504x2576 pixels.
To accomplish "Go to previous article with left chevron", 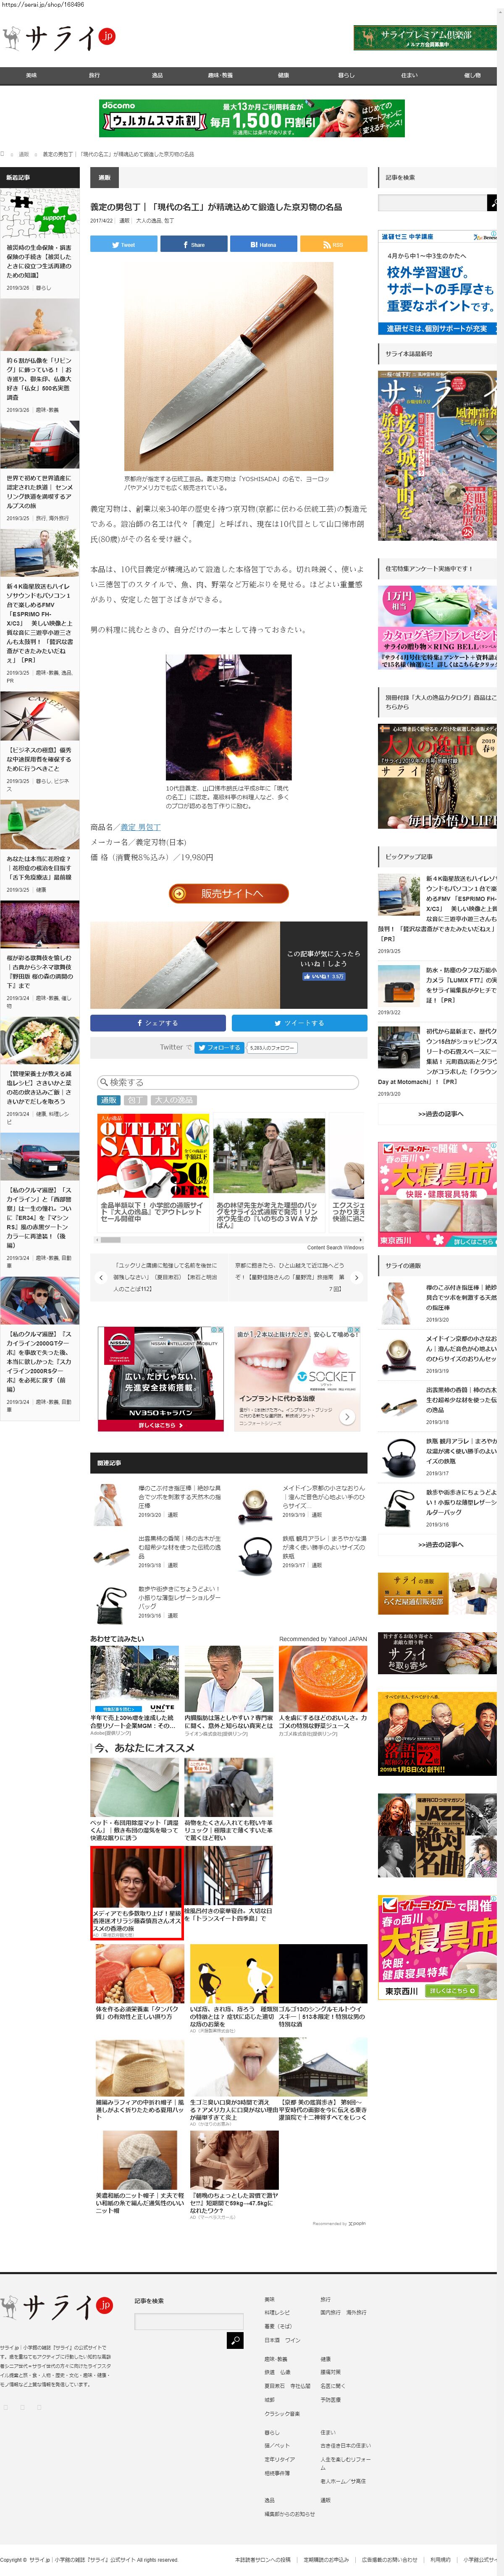I will [100, 1277].
